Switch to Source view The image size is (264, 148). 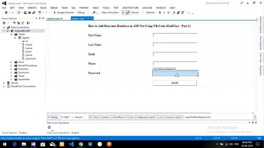tap(77, 117)
